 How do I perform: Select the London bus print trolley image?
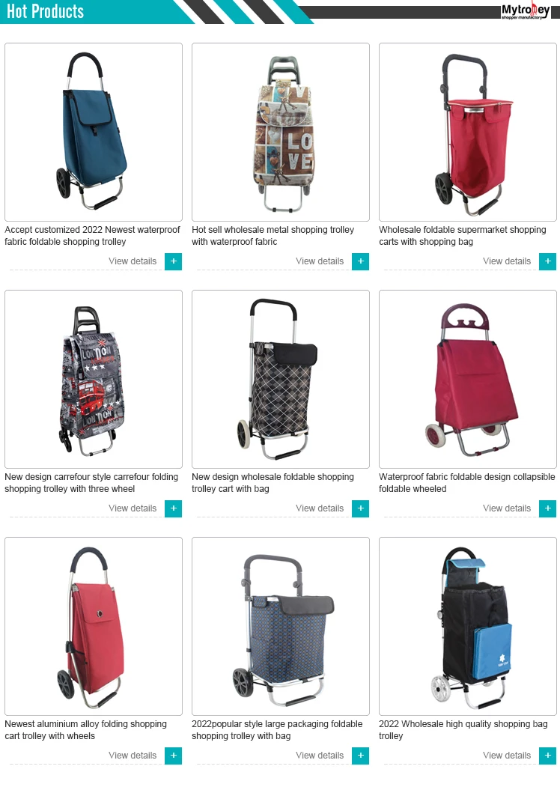point(94,380)
